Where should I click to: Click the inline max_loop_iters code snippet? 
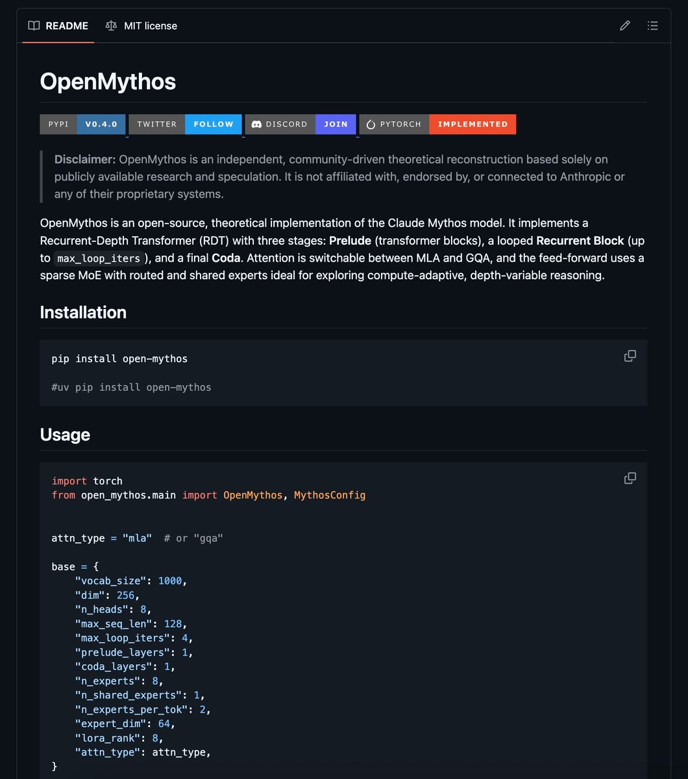pos(99,258)
